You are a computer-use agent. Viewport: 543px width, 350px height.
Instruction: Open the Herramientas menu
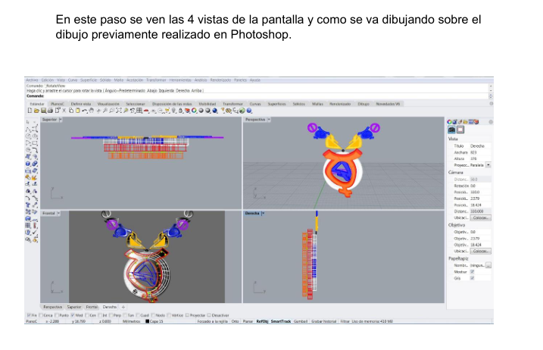click(180, 80)
